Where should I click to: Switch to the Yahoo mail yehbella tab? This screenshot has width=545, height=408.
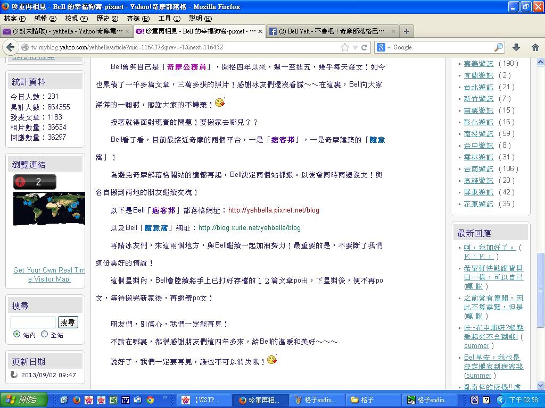(x=66, y=31)
